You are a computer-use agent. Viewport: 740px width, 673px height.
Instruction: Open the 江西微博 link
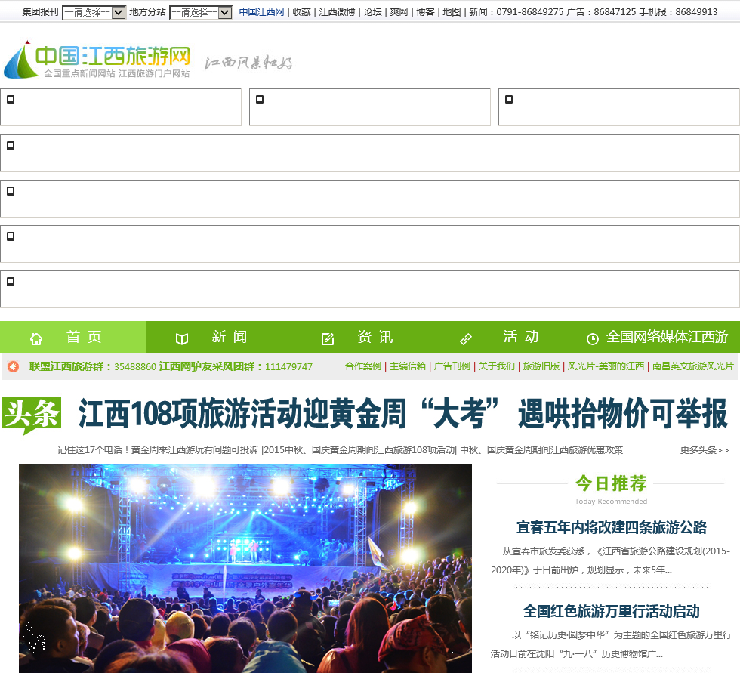pyautogui.click(x=337, y=12)
